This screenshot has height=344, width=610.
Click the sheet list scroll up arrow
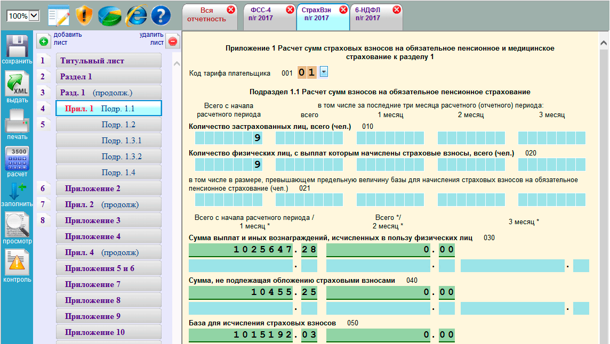click(176, 63)
